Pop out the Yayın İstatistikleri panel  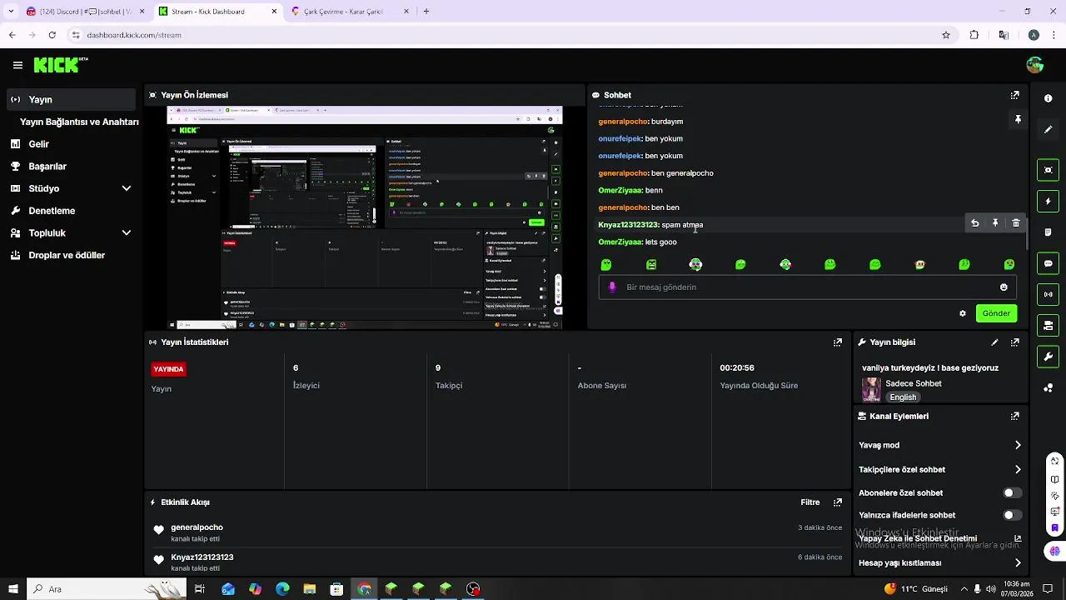[x=838, y=342]
